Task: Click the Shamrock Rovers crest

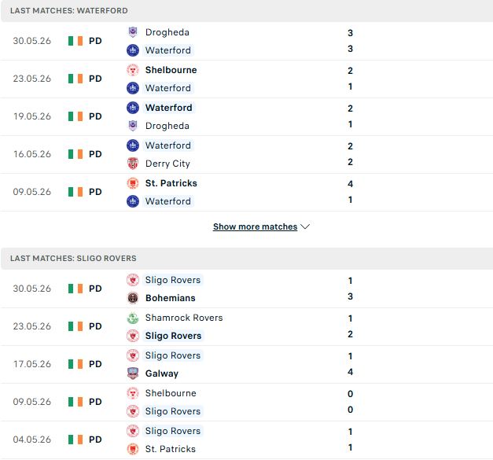Action: point(133,318)
